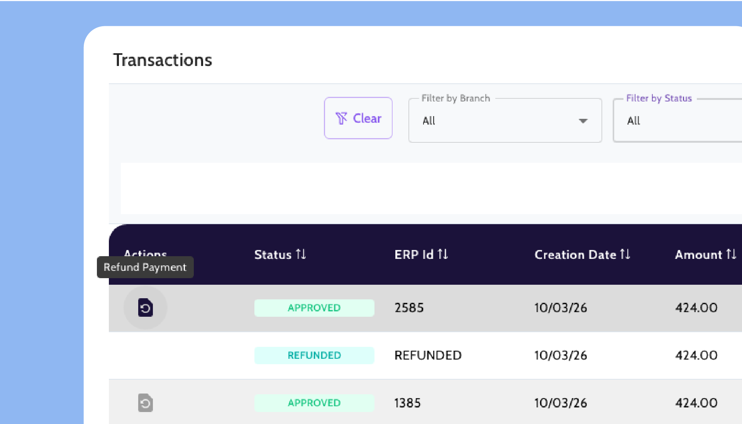The width and height of the screenshot is (742, 424).
Task: Click the Clear filters button
Action: tap(358, 118)
